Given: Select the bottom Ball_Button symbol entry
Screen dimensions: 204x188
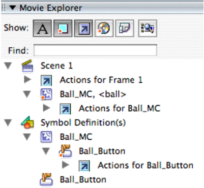Looking at the screenshot, I should click(x=83, y=179).
